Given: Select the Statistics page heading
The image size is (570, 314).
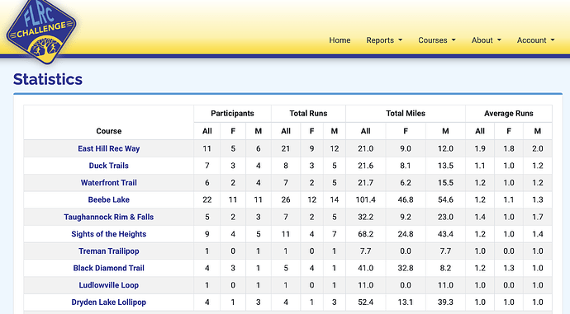Looking at the screenshot, I should pos(48,79).
